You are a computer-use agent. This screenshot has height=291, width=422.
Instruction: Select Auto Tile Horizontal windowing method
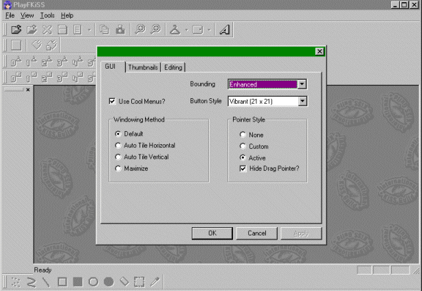point(119,145)
